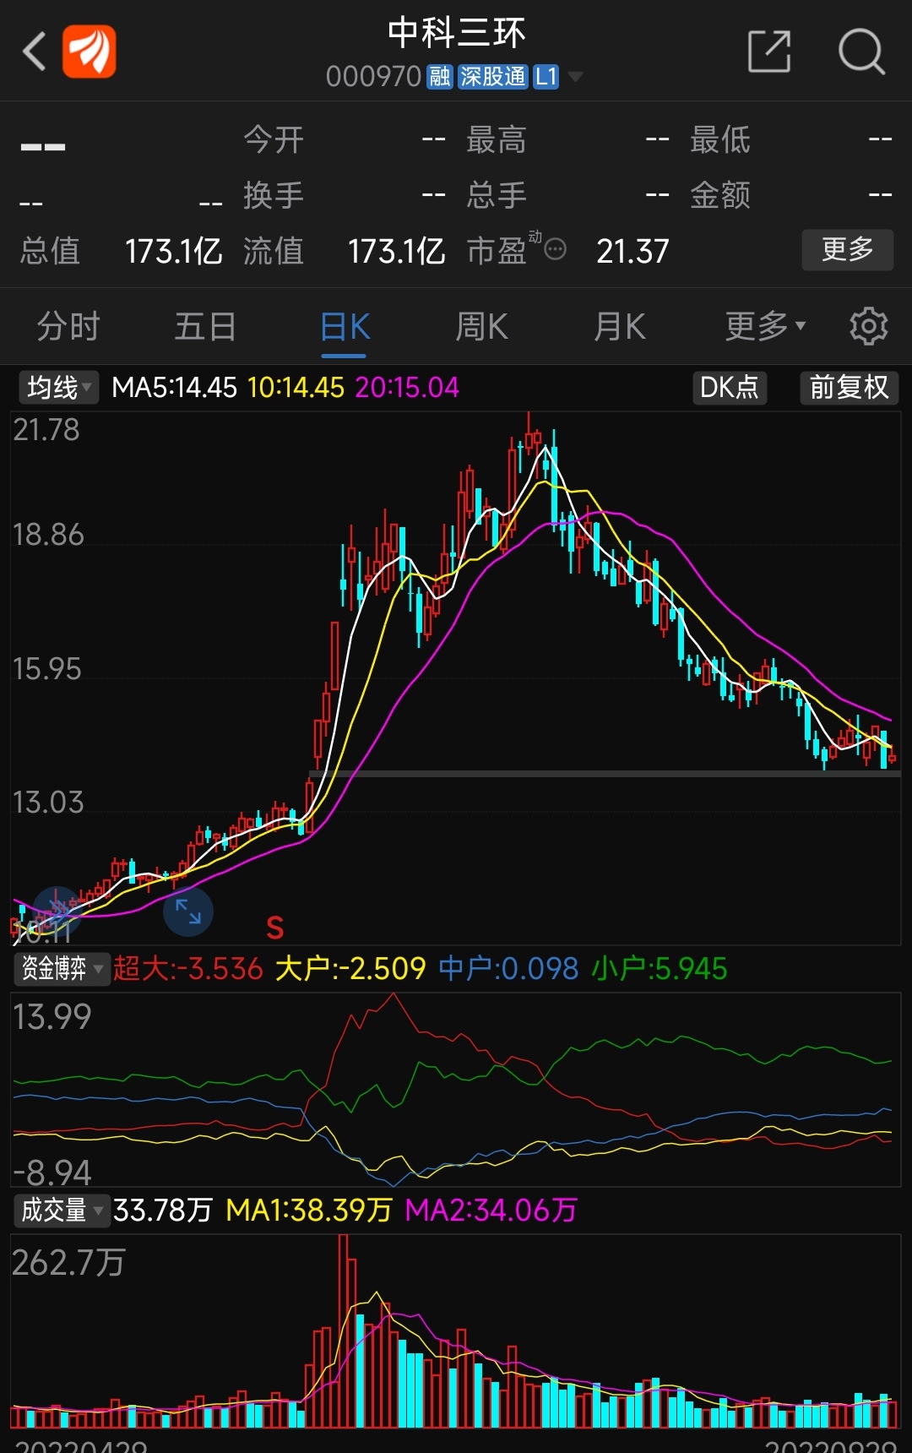Open the 前复权 adjustment selector
The width and height of the screenshot is (912, 1453).
pos(849,387)
